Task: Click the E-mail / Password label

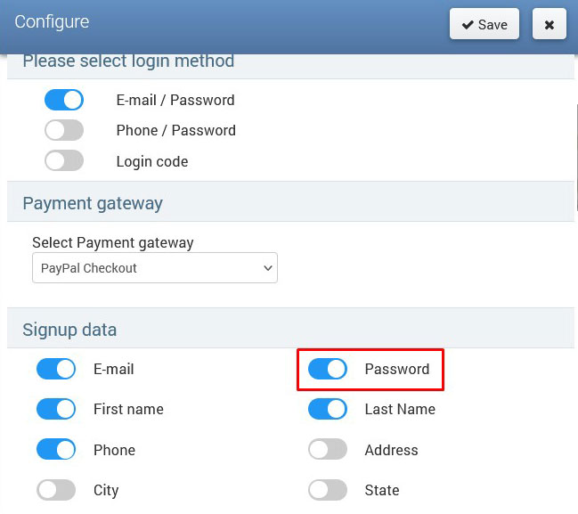Action: [175, 100]
